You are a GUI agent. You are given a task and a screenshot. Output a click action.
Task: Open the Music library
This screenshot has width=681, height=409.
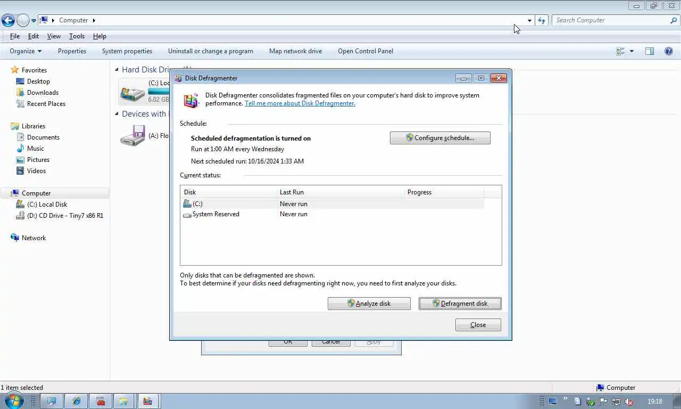[36, 149]
